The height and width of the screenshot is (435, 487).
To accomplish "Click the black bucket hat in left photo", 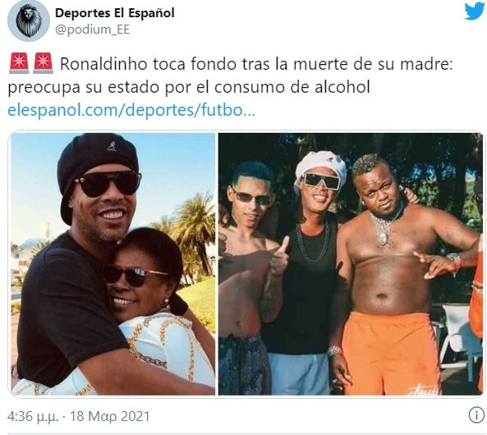I will coord(96,163).
